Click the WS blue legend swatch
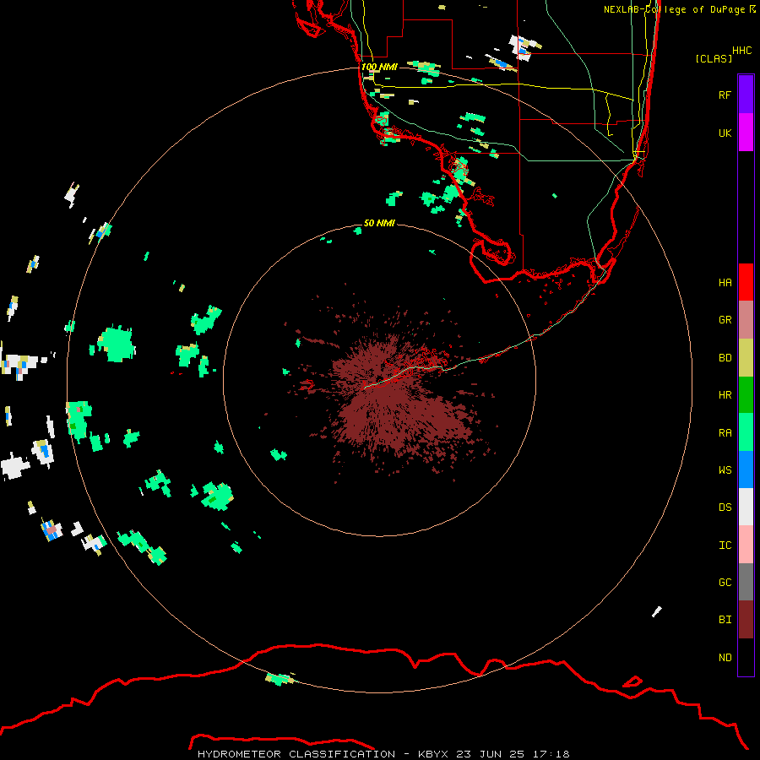The width and height of the screenshot is (760, 760). click(746, 470)
